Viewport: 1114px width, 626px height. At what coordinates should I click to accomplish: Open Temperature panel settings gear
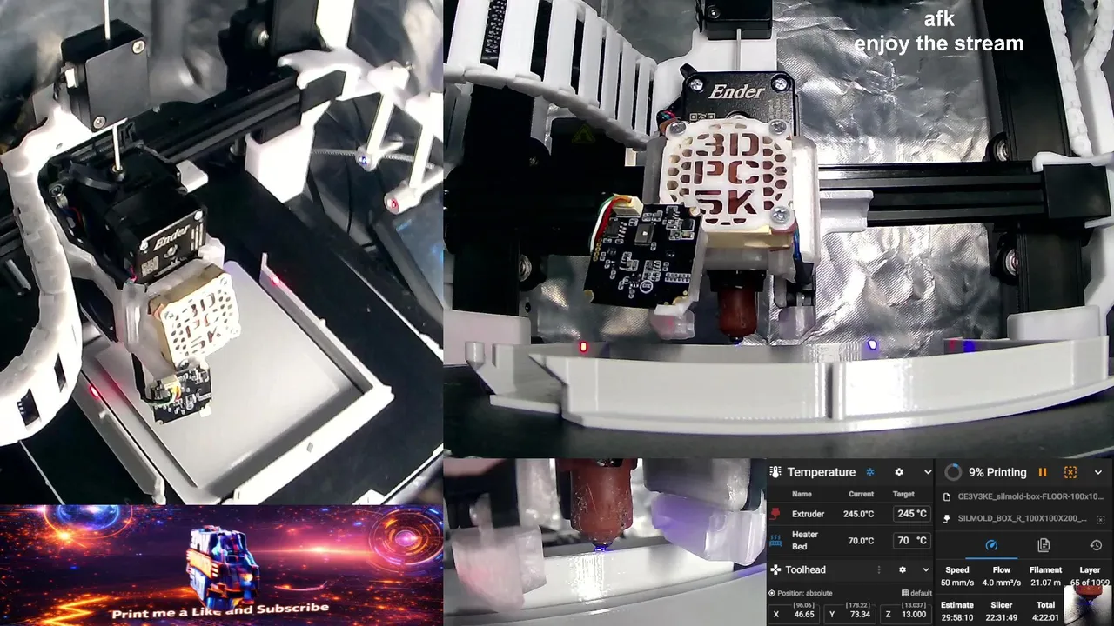(x=899, y=472)
